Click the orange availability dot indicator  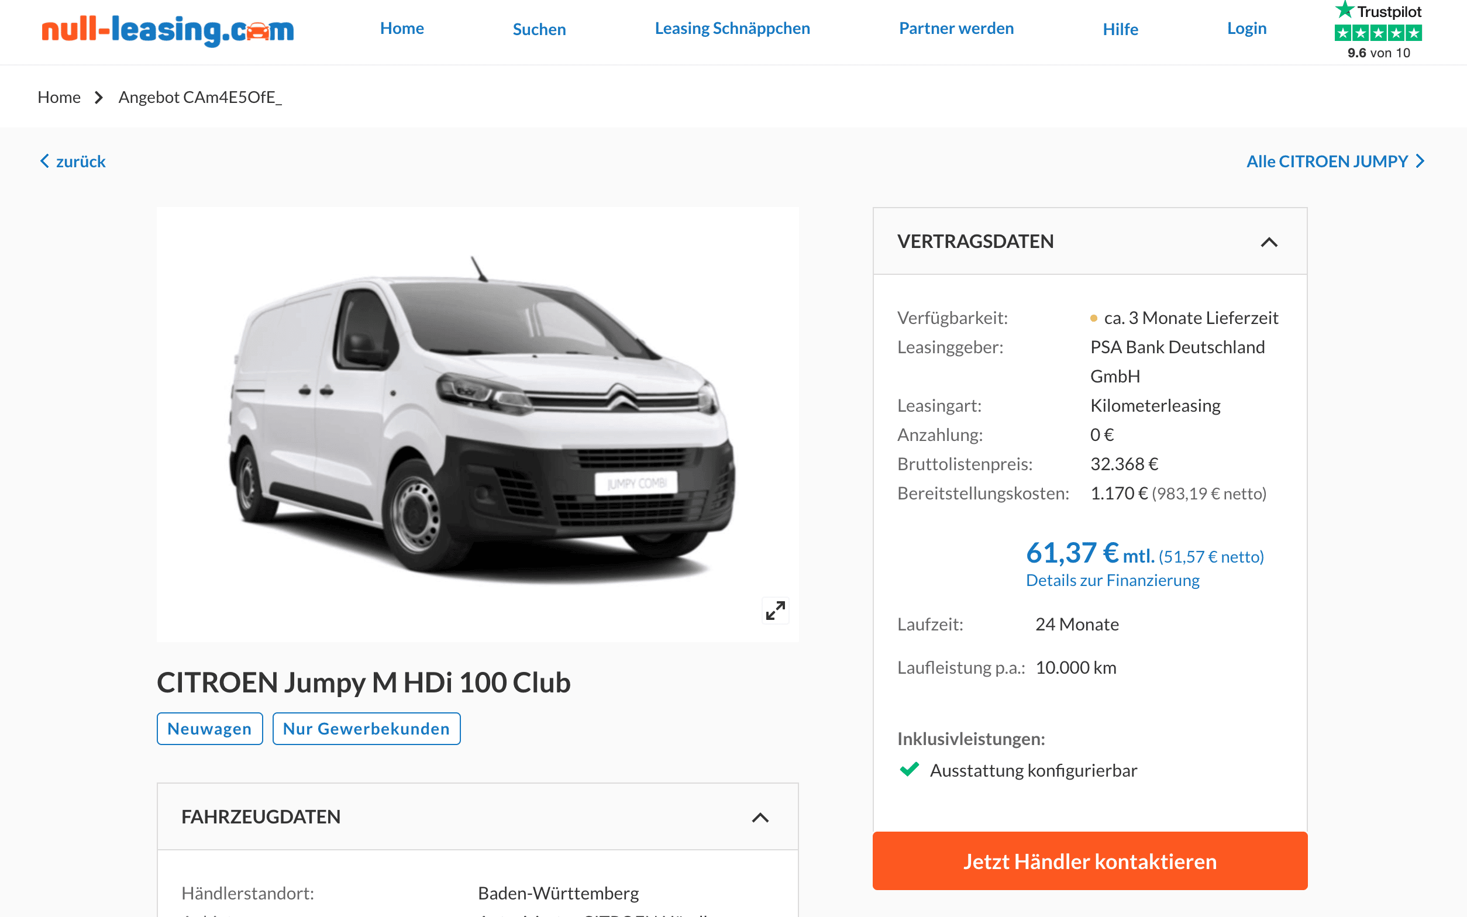[1093, 318]
